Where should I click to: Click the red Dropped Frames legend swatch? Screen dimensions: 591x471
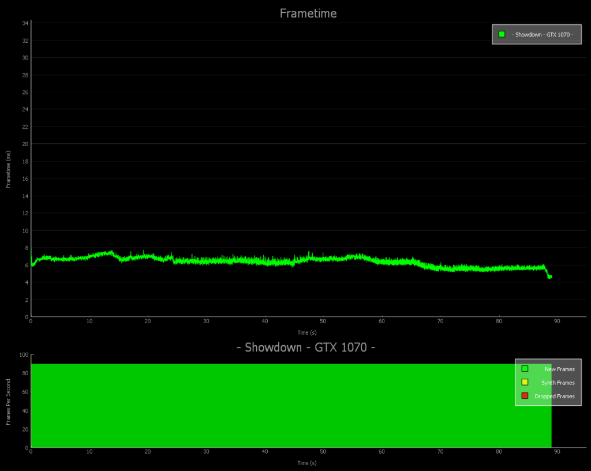(x=525, y=396)
